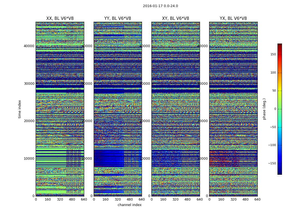Click the 10000 y-tick of XX panel
Image resolution: width=286 pixels, height=218 pixels.
[x=29, y=158]
